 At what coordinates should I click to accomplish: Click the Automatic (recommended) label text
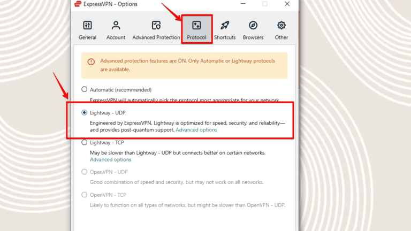120,90
